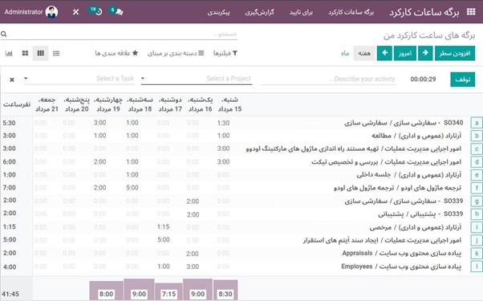Open the دسته بندی بر مبنای group-by dropdown
The height and width of the screenshot is (301, 483).
(176, 53)
